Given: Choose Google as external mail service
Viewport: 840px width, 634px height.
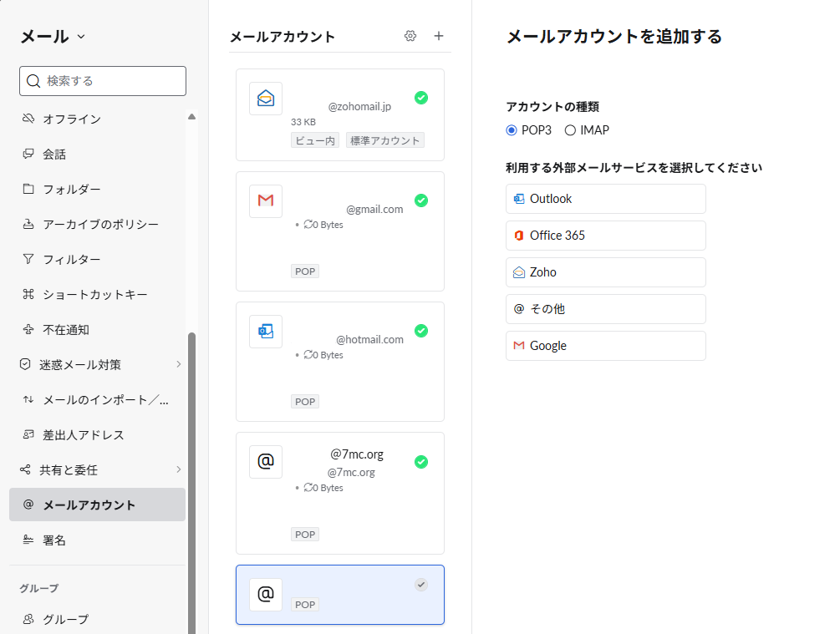Looking at the screenshot, I should [x=605, y=346].
